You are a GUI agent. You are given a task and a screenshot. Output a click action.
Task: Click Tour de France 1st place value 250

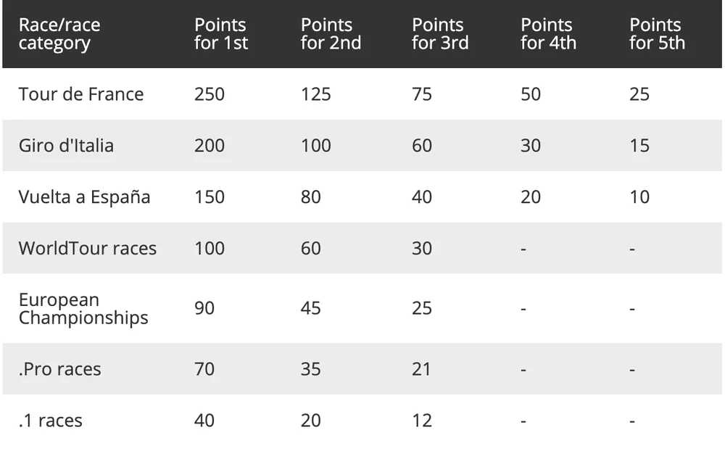tap(210, 94)
